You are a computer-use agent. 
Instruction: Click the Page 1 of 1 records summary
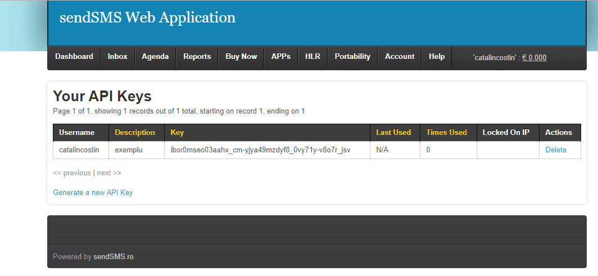(179, 112)
